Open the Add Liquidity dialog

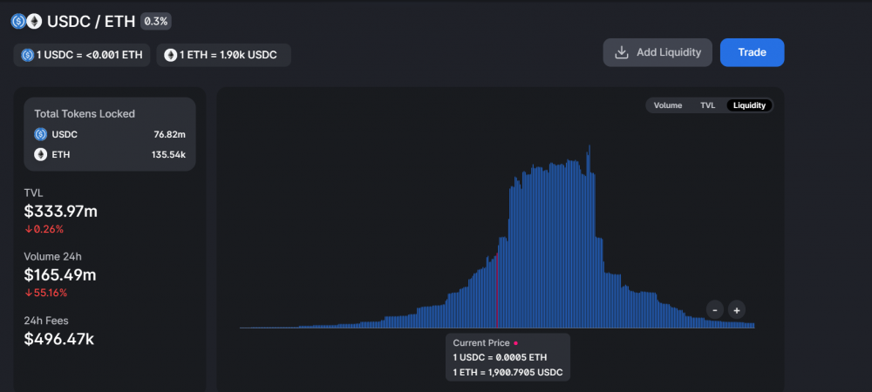pyautogui.click(x=657, y=53)
